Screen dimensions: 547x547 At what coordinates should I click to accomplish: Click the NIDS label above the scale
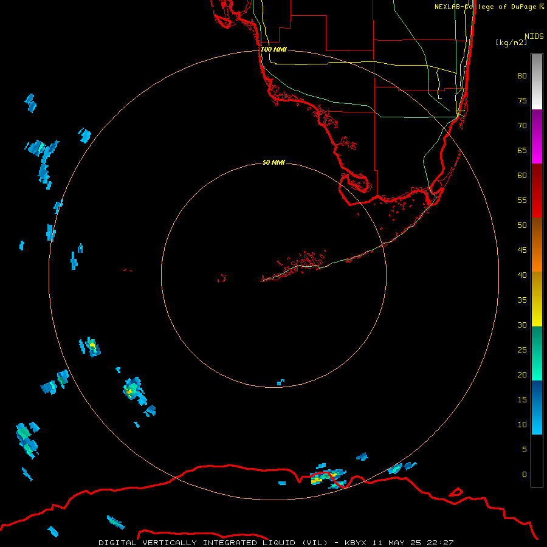pos(534,36)
